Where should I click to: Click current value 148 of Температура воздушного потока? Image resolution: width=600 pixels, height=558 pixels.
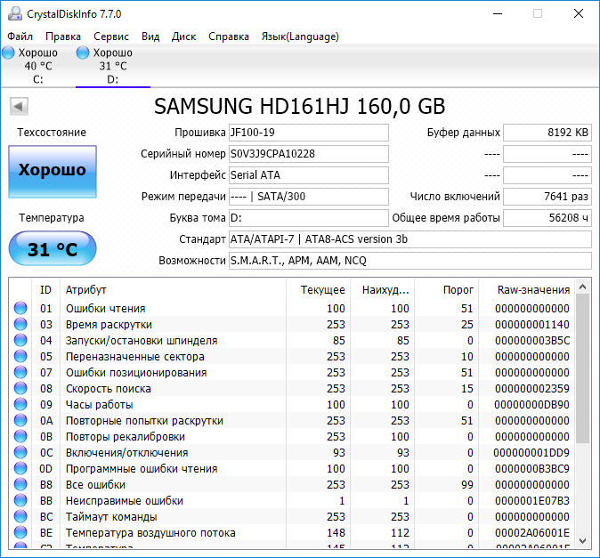[336, 533]
